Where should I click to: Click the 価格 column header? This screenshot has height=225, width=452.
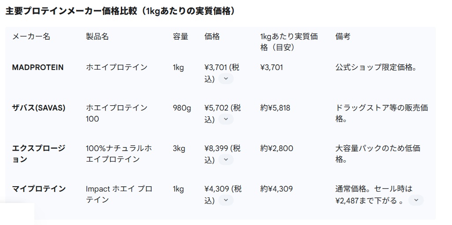pyautogui.click(x=212, y=37)
